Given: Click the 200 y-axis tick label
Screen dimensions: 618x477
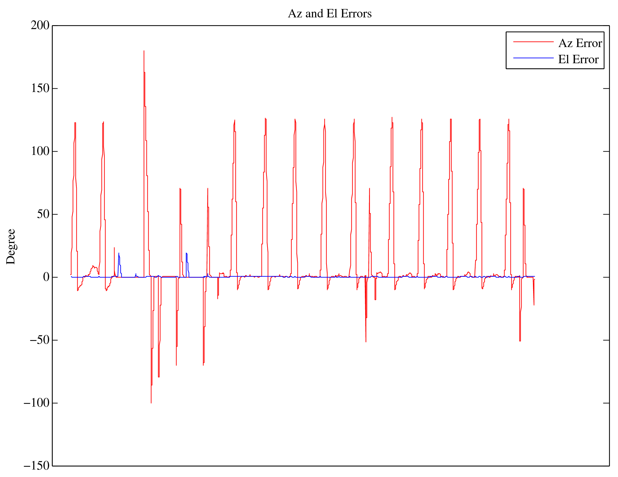Looking at the screenshot, I should tap(40, 25).
